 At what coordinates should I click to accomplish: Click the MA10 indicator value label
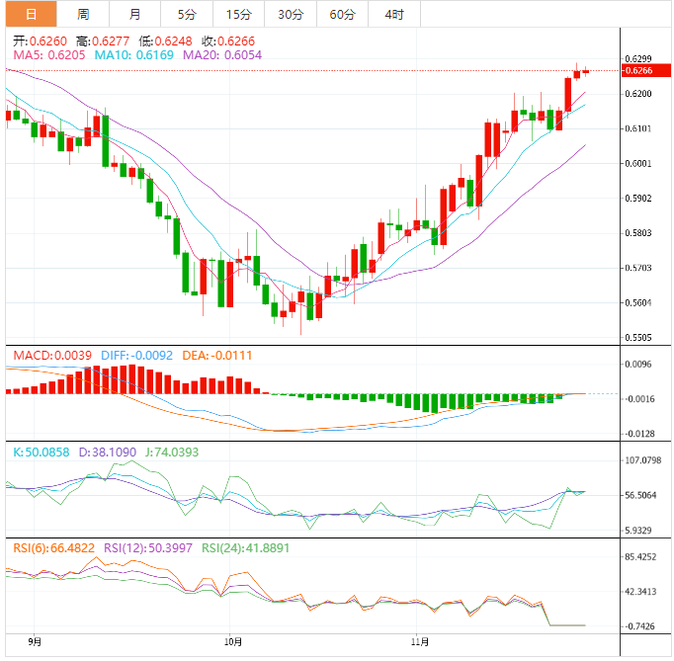click(x=133, y=56)
